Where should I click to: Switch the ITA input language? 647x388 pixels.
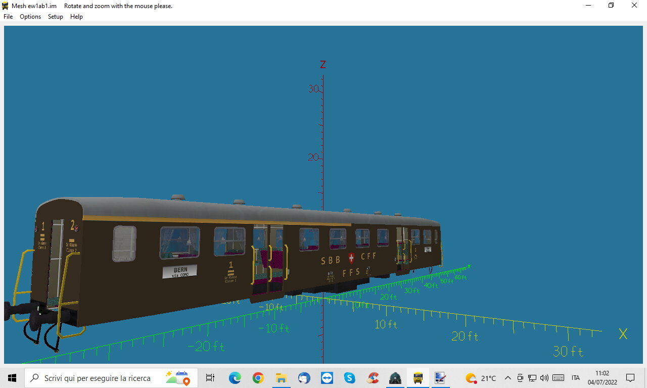pos(576,378)
